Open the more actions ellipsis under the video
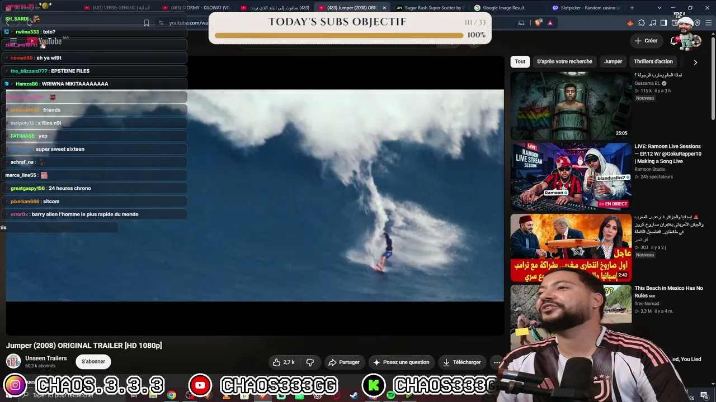The height and width of the screenshot is (402, 716). pos(497,362)
